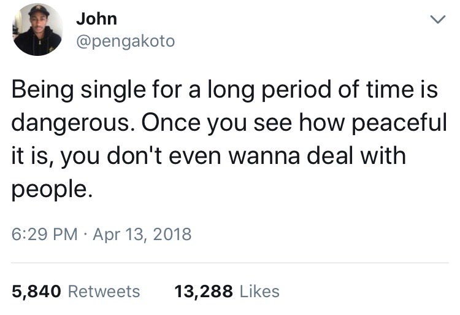Open the display name John
The image size is (460, 315).
[x=96, y=18]
